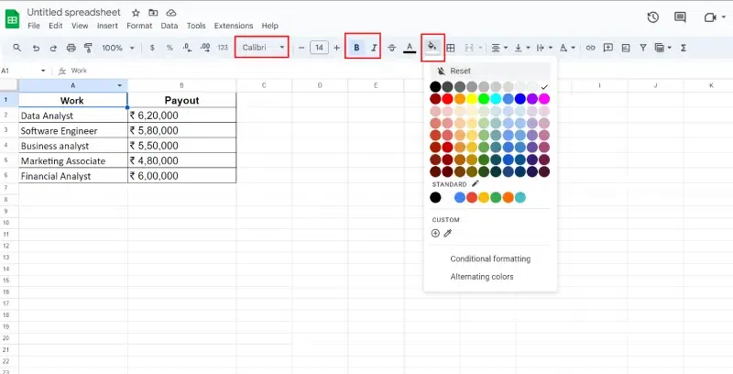Click the cloud document status icon
Image resolution: width=733 pixels, height=374 pixels.
click(x=171, y=13)
